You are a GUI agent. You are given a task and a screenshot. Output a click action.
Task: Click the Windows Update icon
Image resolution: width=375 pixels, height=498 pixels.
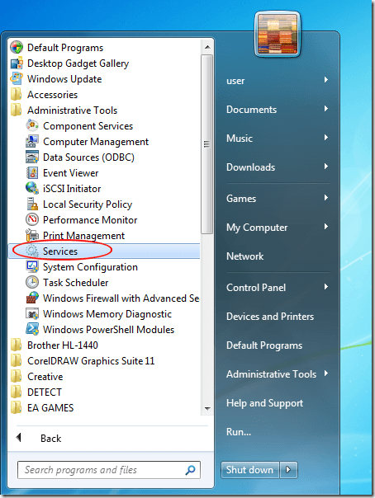click(17, 78)
